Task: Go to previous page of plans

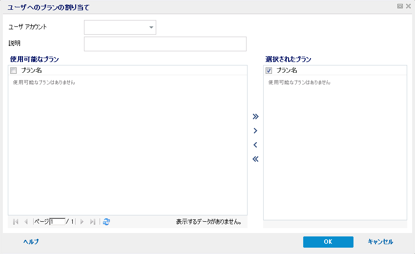Action: point(26,222)
